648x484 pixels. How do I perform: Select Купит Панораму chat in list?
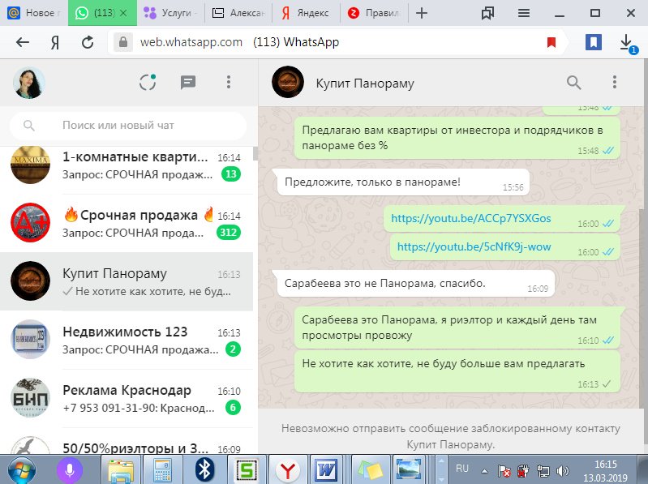127,281
